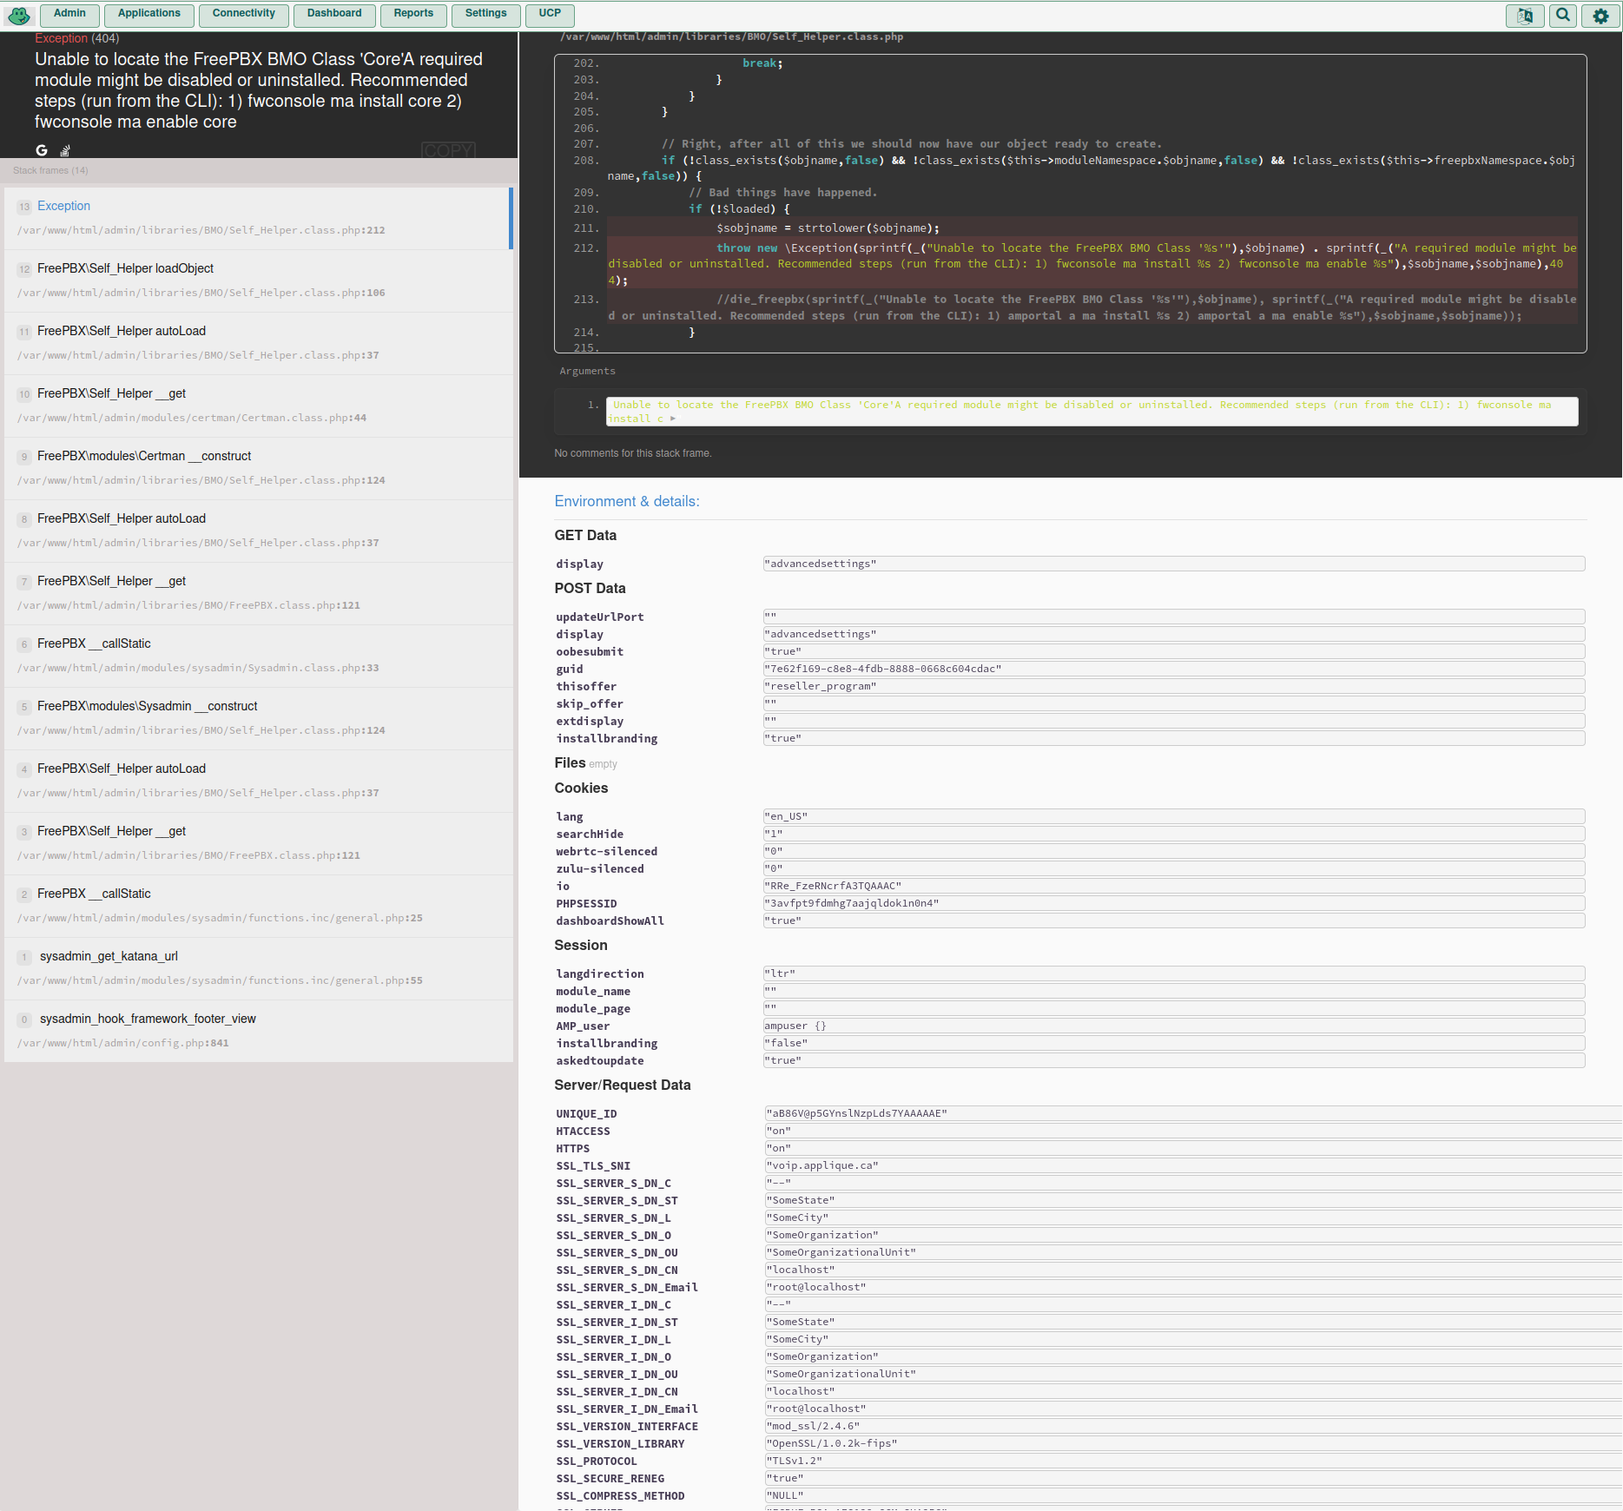Screen dimensions: 1623x1511
Task: Select frame 1 sysadmin_get_katana_url
Action: click(259, 968)
